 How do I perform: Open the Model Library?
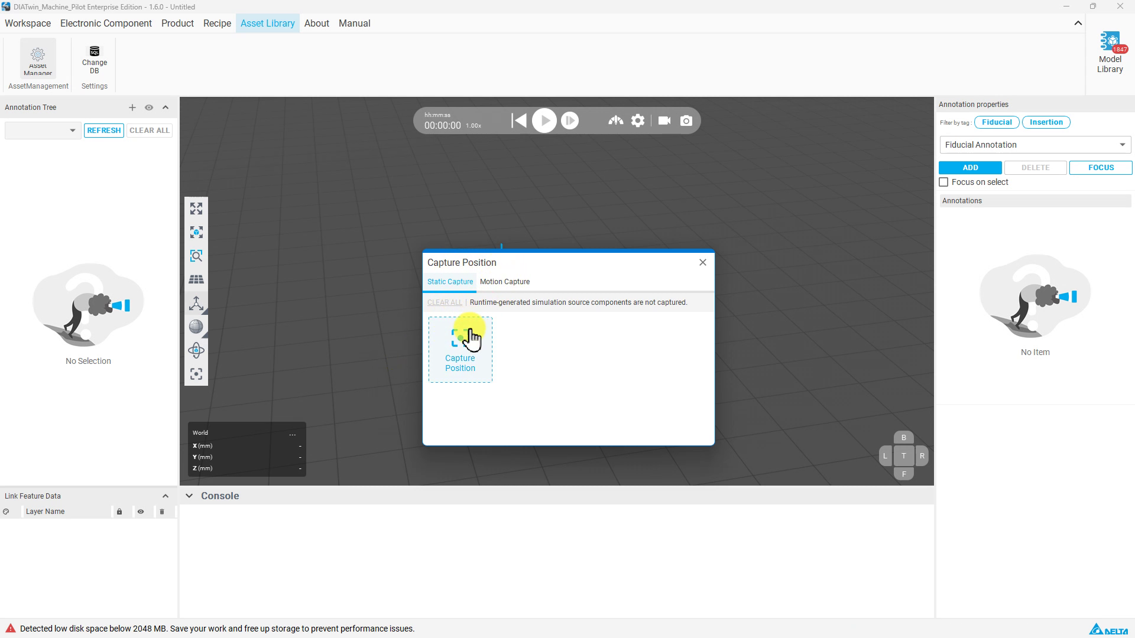[x=1110, y=53]
